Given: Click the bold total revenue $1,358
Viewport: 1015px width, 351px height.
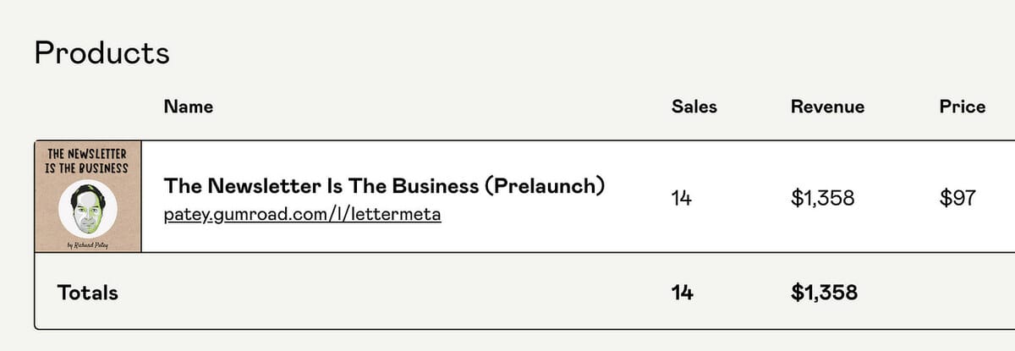Looking at the screenshot, I should pos(824,293).
